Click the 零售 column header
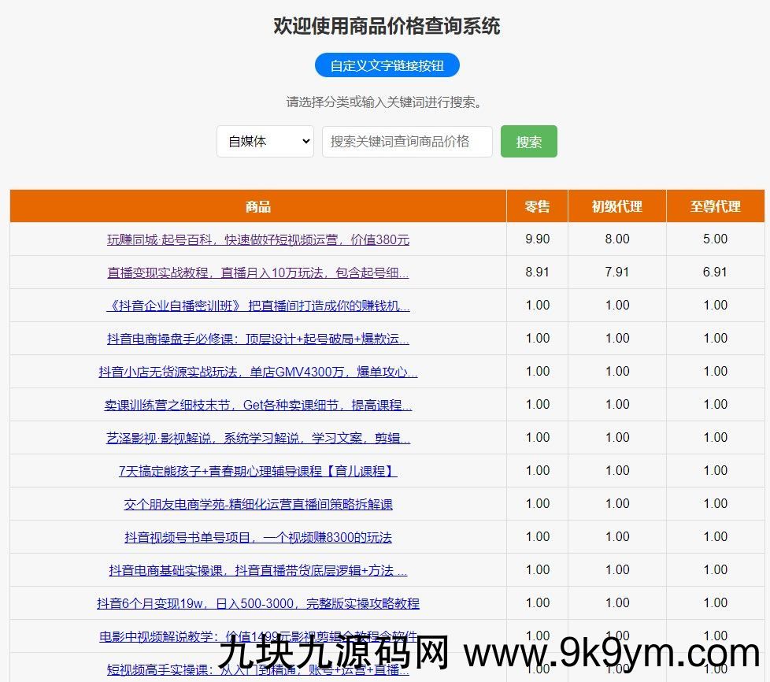770x682 pixels. [537, 206]
